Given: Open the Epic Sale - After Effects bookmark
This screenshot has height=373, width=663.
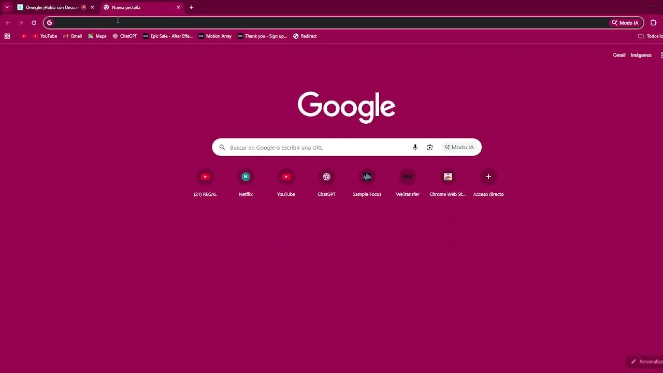Looking at the screenshot, I should coord(168,36).
